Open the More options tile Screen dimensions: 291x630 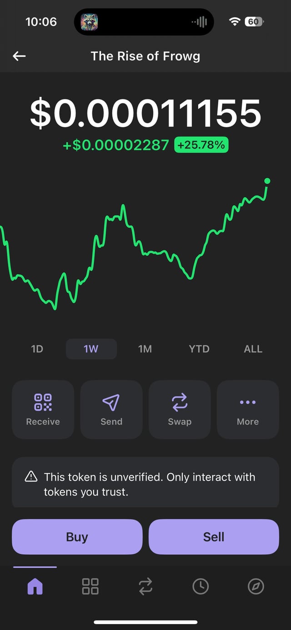(248, 409)
